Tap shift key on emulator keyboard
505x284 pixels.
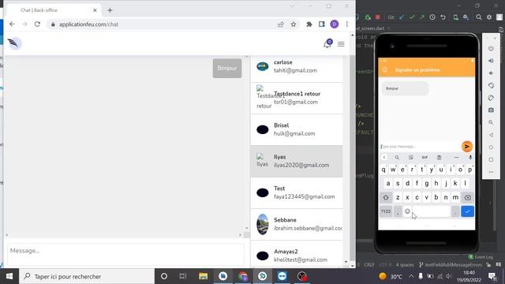coord(386,197)
